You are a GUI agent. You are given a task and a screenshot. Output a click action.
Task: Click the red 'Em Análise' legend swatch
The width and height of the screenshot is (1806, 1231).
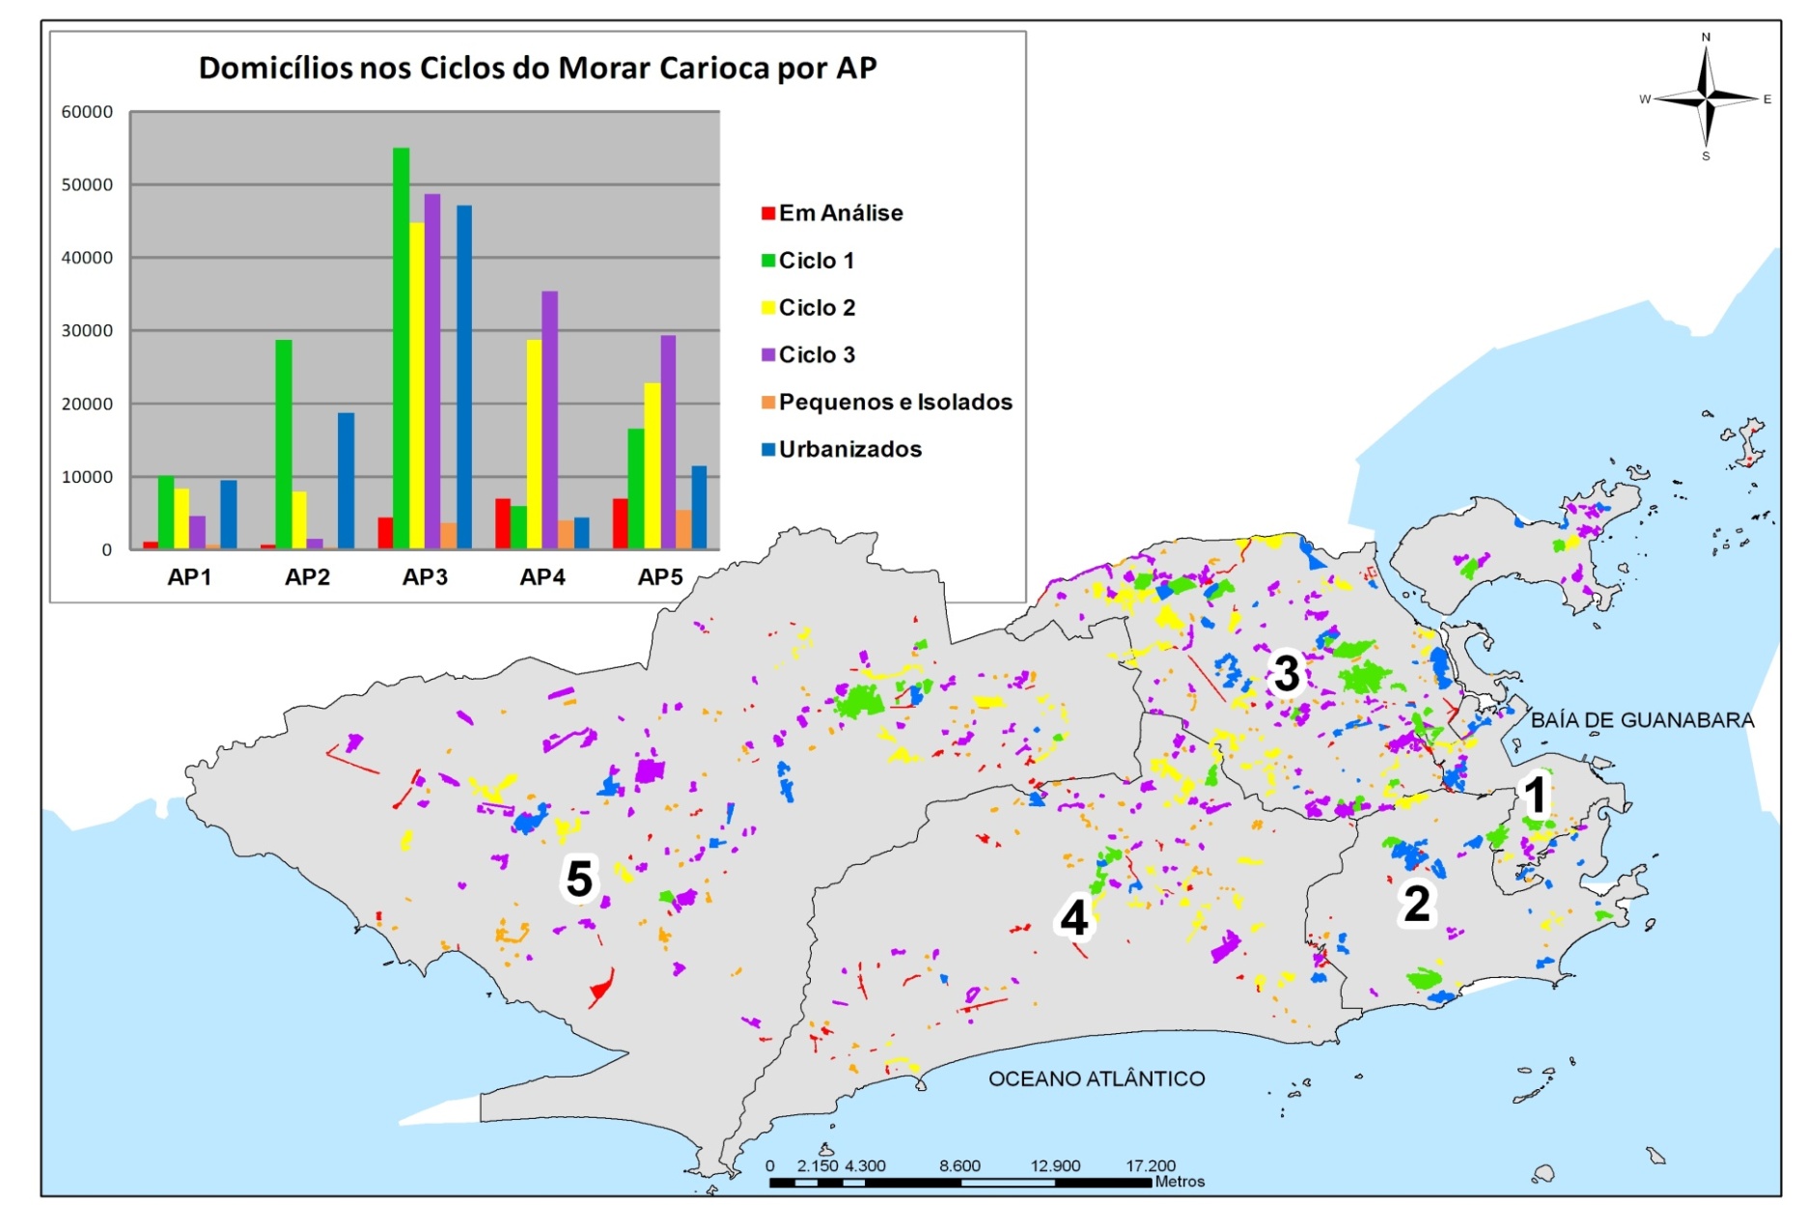coord(768,213)
